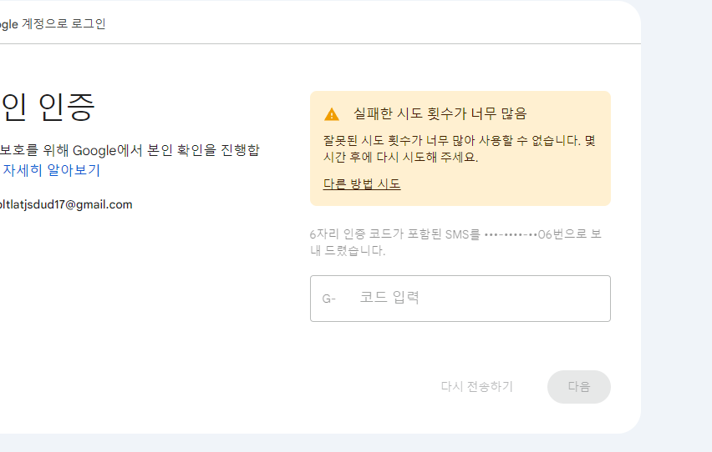This screenshot has height=452, width=712.
Task: Click the "실패한 시도 횟수가 너무 많음" alert title
Action: 440,114
